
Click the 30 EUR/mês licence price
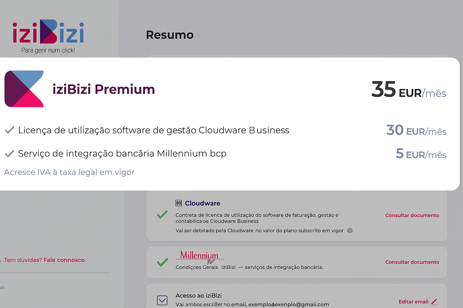click(416, 131)
